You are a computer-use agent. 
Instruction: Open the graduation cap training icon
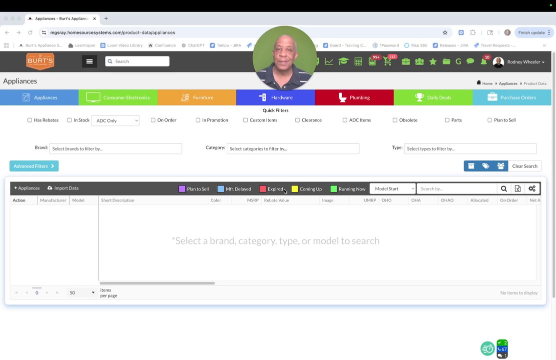click(x=343, y=62)
